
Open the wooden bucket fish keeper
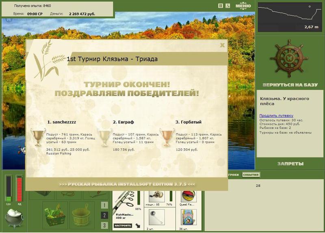(x=82, y=215)
